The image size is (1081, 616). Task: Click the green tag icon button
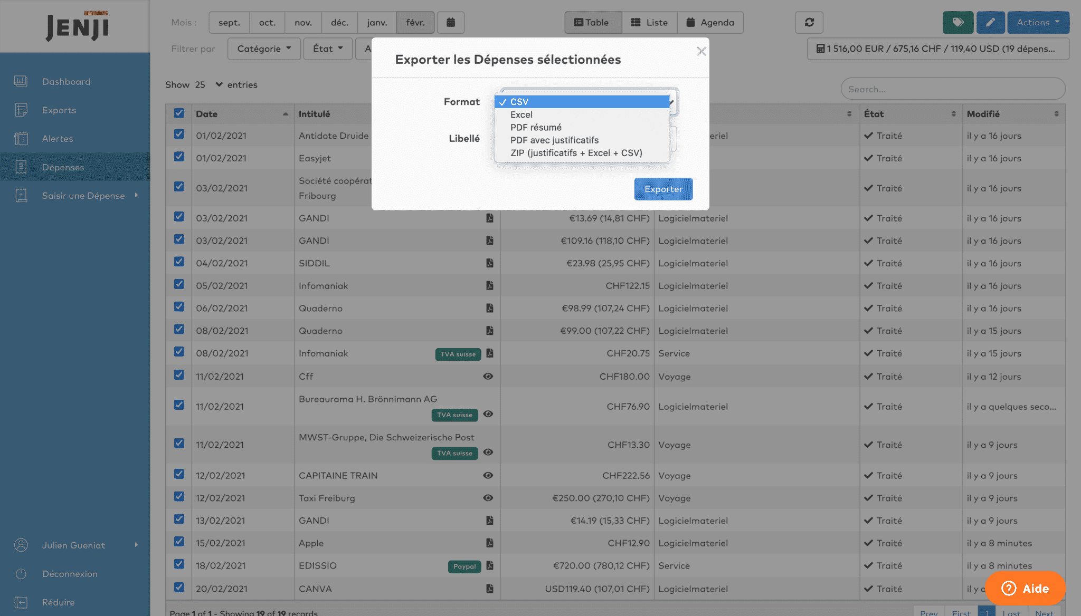[x=958, y=23]
